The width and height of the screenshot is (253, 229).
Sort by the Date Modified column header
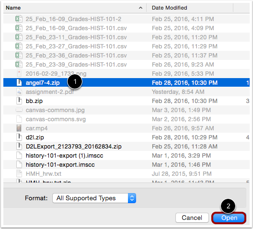170,8
